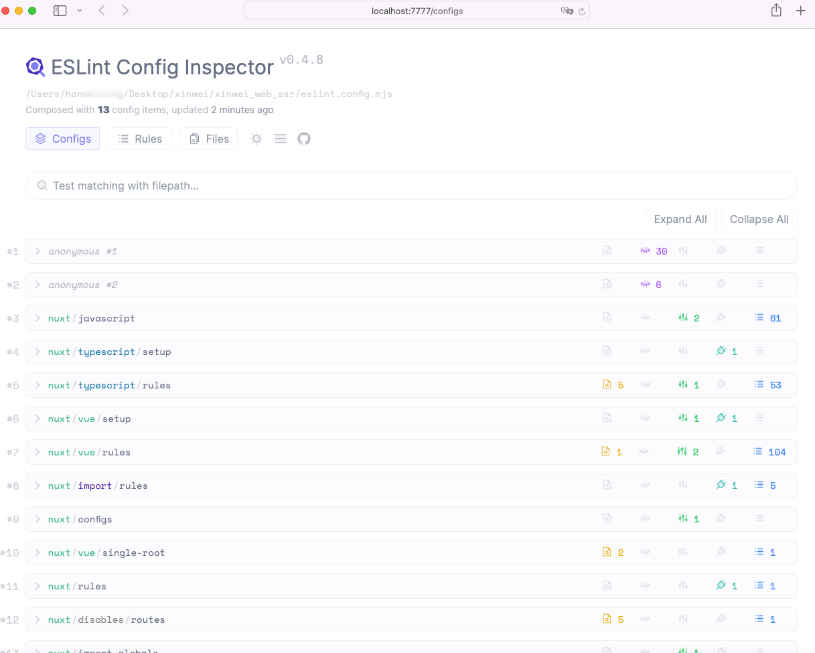Open the GitHub repository icon link
This screenshot has height=653, width=815.
coord(304,139)
